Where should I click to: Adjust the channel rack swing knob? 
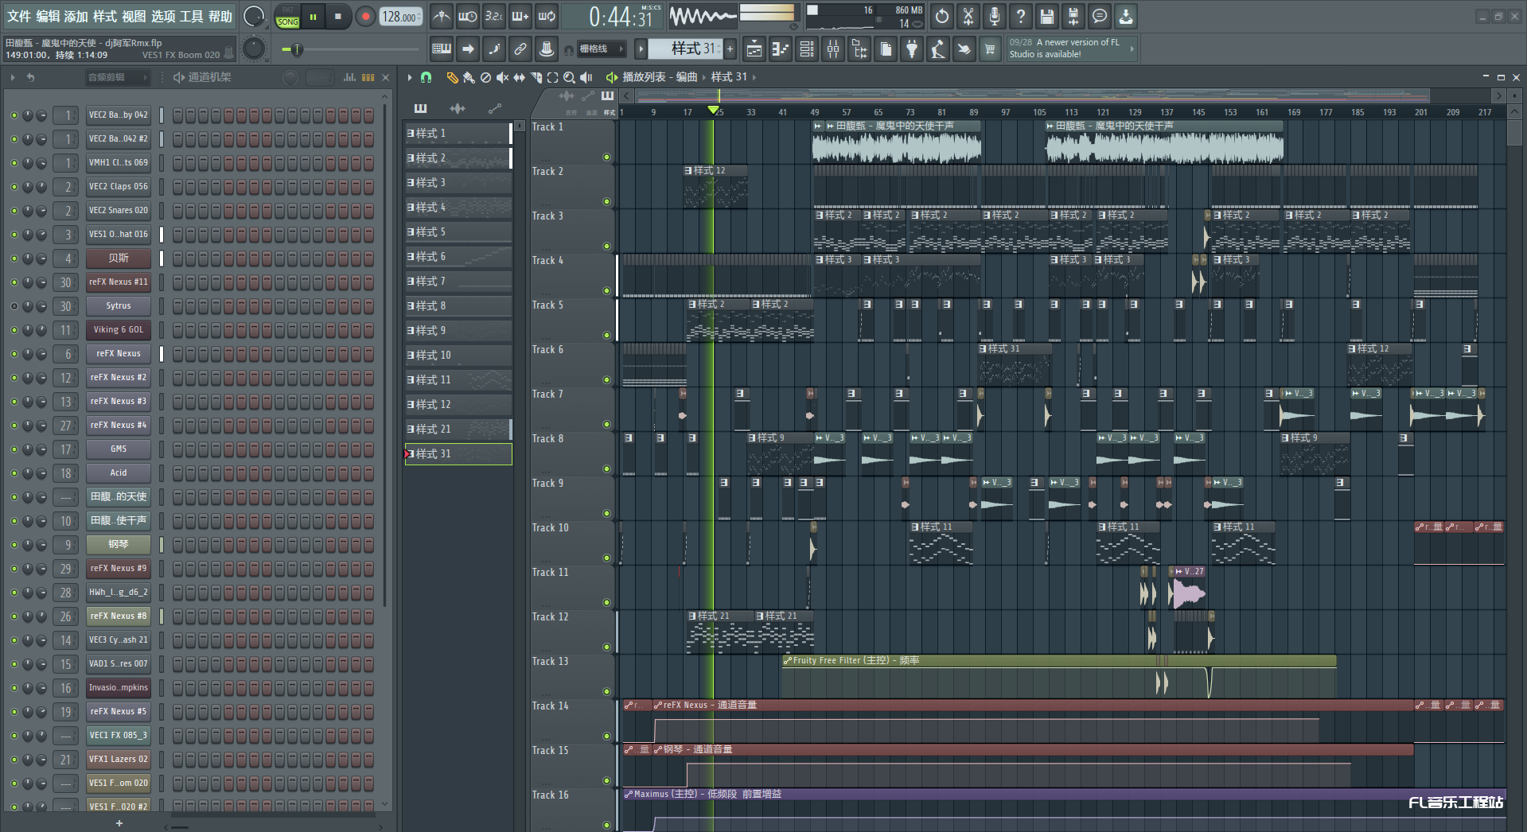pos(290,77)
